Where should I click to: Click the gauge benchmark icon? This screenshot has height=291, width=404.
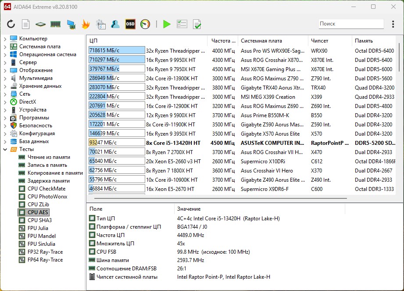pyautogui.click(x=145, y=24)
